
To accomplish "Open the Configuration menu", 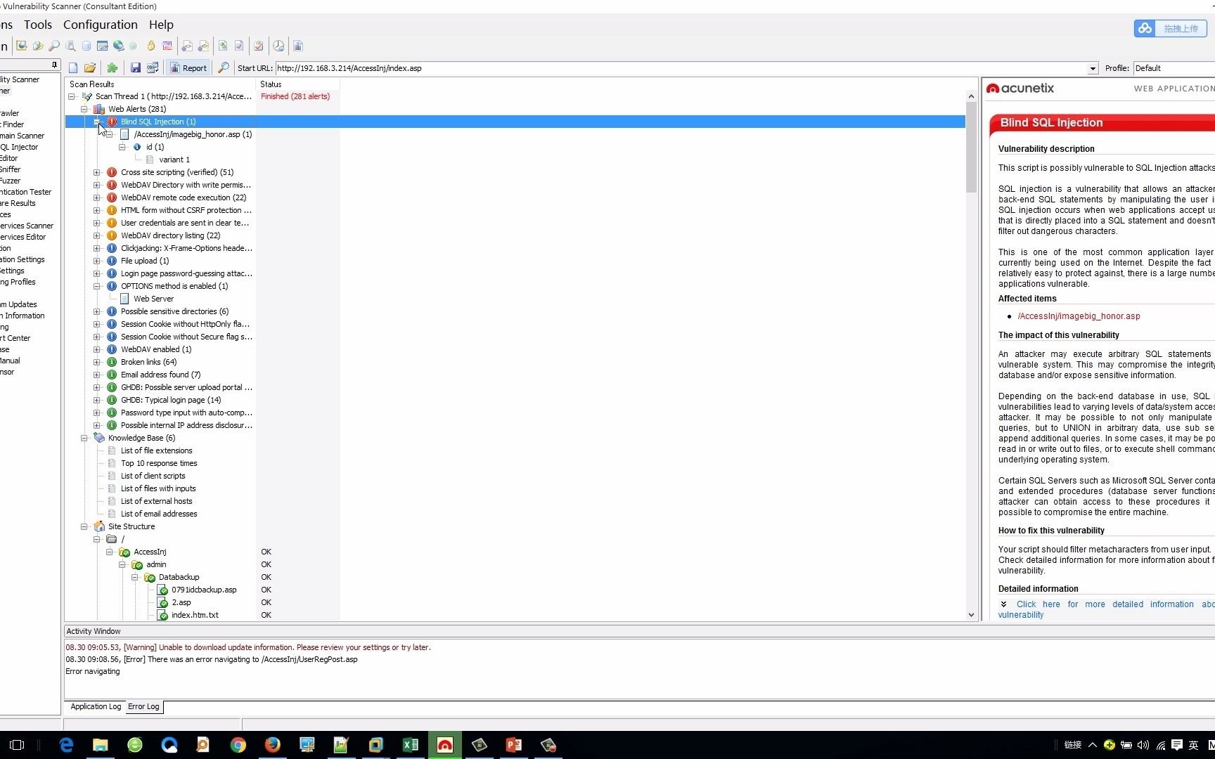I will [x=101, y=25].
